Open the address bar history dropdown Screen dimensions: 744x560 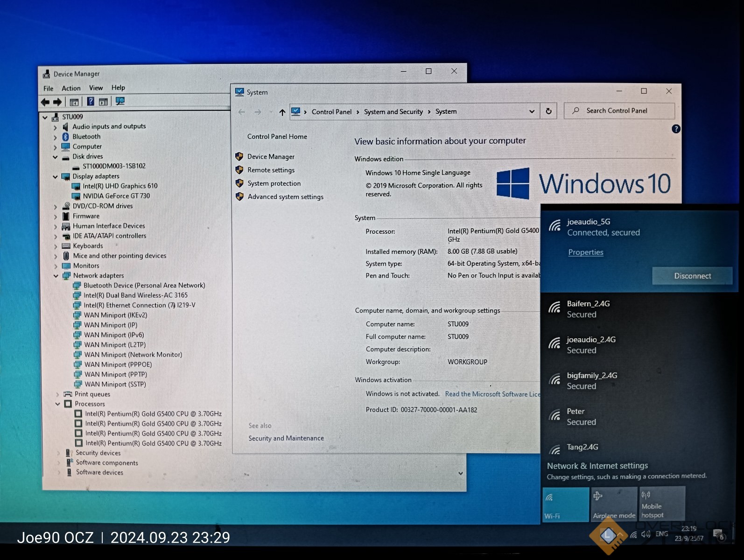click(x=532, y=112)
